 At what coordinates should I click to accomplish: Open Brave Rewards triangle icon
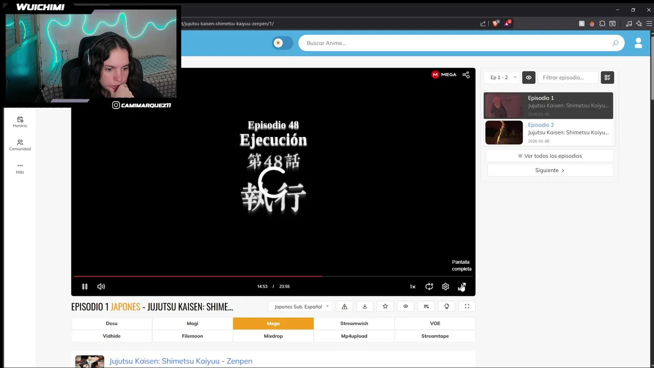click(508, 24)
